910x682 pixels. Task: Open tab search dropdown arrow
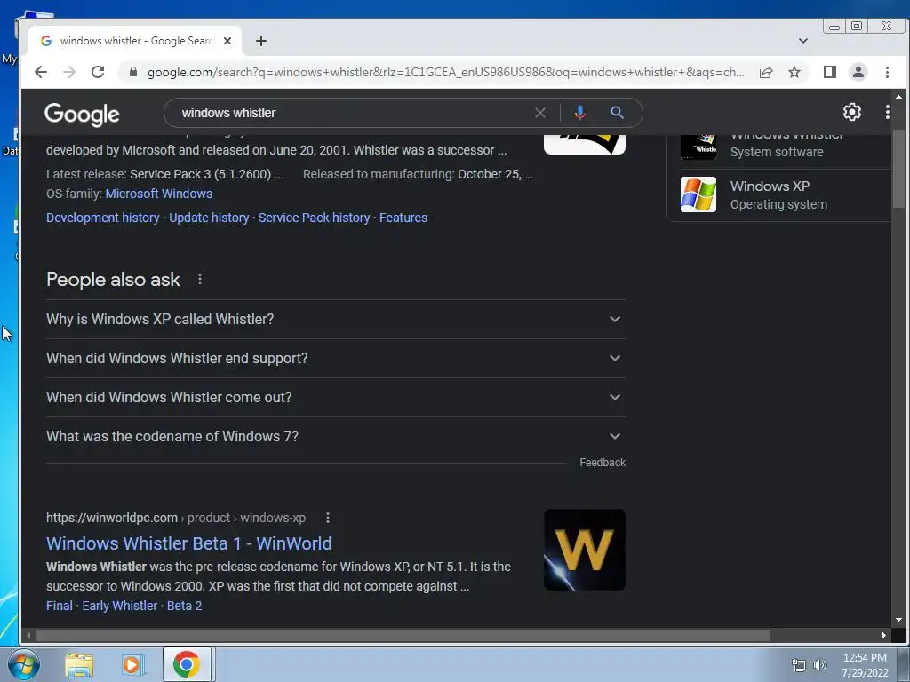803,41
